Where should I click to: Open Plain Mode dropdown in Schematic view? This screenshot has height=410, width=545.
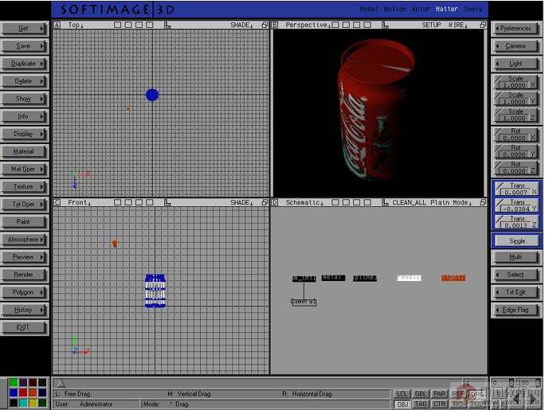pyautogui.click(x=451, y=202)
